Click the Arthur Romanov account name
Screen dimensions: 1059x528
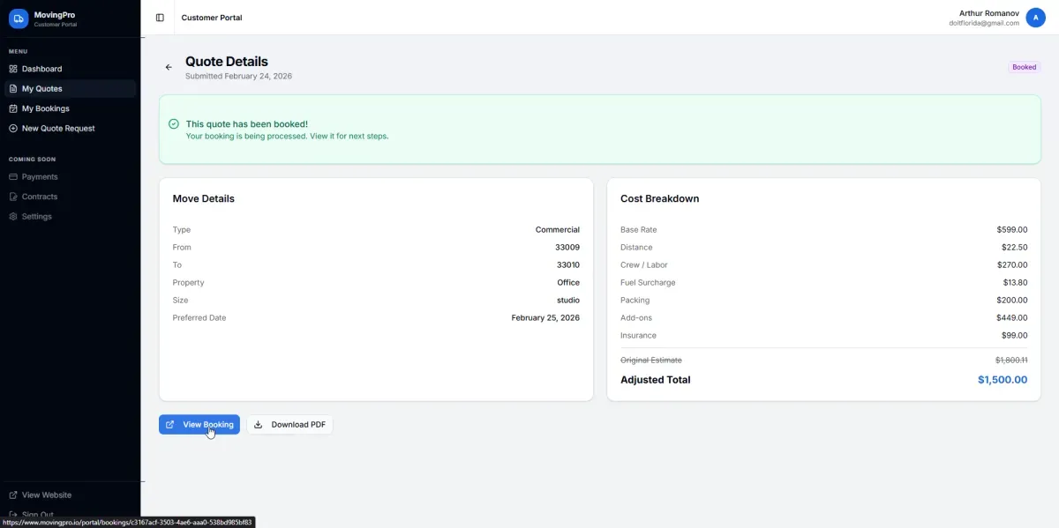(988, 12)
